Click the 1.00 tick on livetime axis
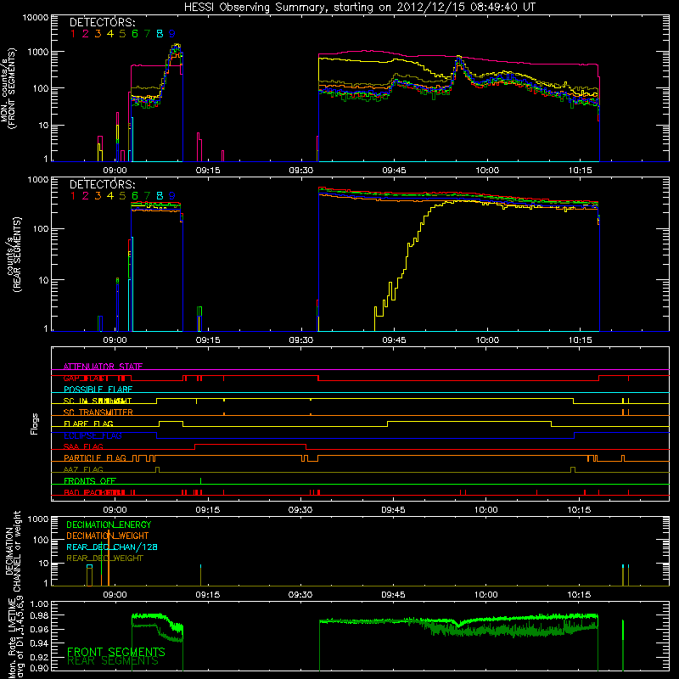Viewport: 679px width, 679px height. pyautogui.click(x=39, y=603)
